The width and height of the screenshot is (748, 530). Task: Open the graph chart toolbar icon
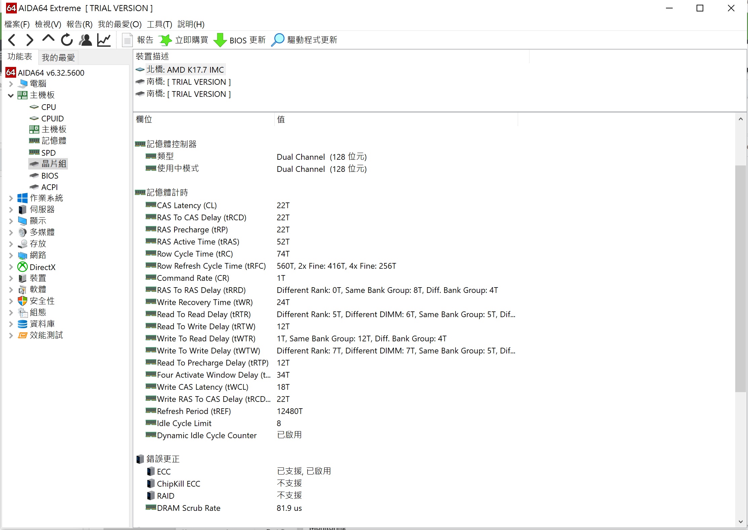(x=104, y=40)
